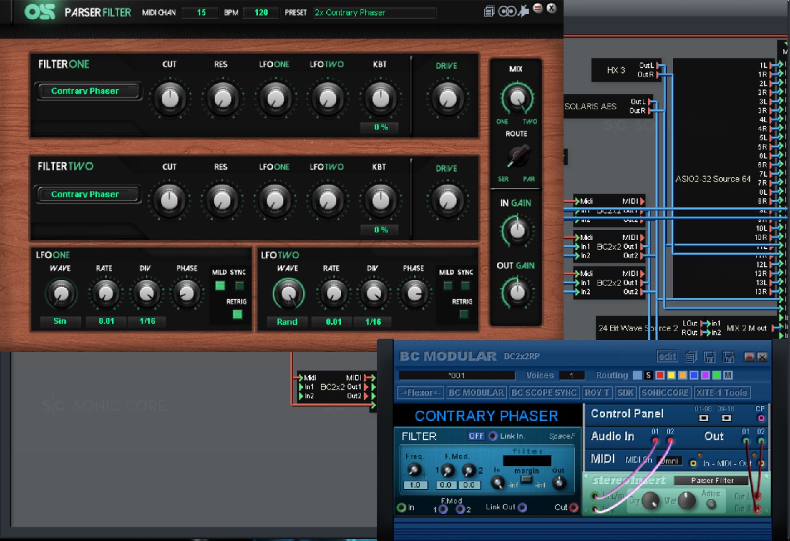This screenshot has height=541, width=790.
Task: Click the save preset icon in BC Modular
Action: click(x=710, y=357)
